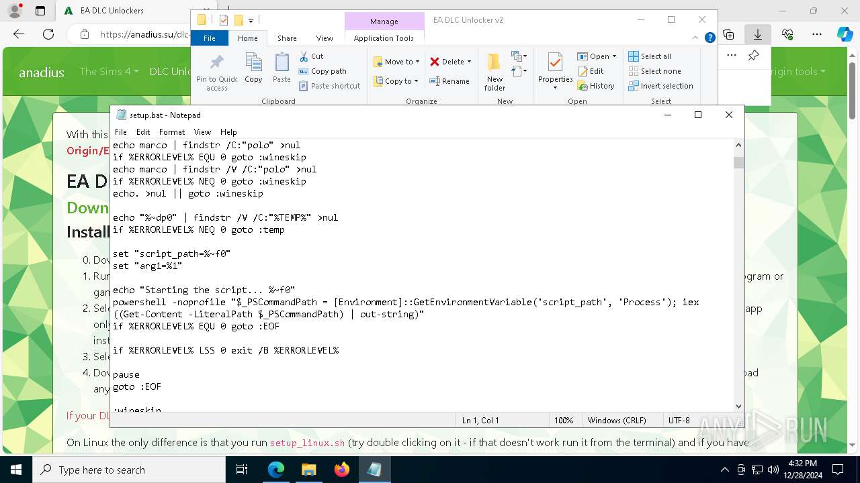This screenshot has height=483, width=860.
Task: Open Notepad File menu
Action: tap(120, 132)
